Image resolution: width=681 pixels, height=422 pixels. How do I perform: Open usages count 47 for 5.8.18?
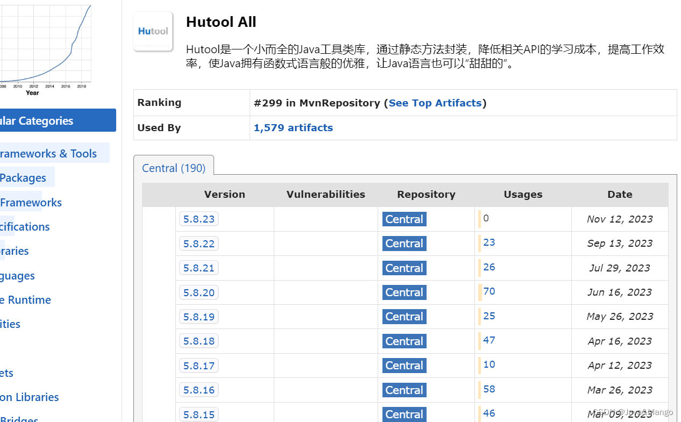point(489,340)
